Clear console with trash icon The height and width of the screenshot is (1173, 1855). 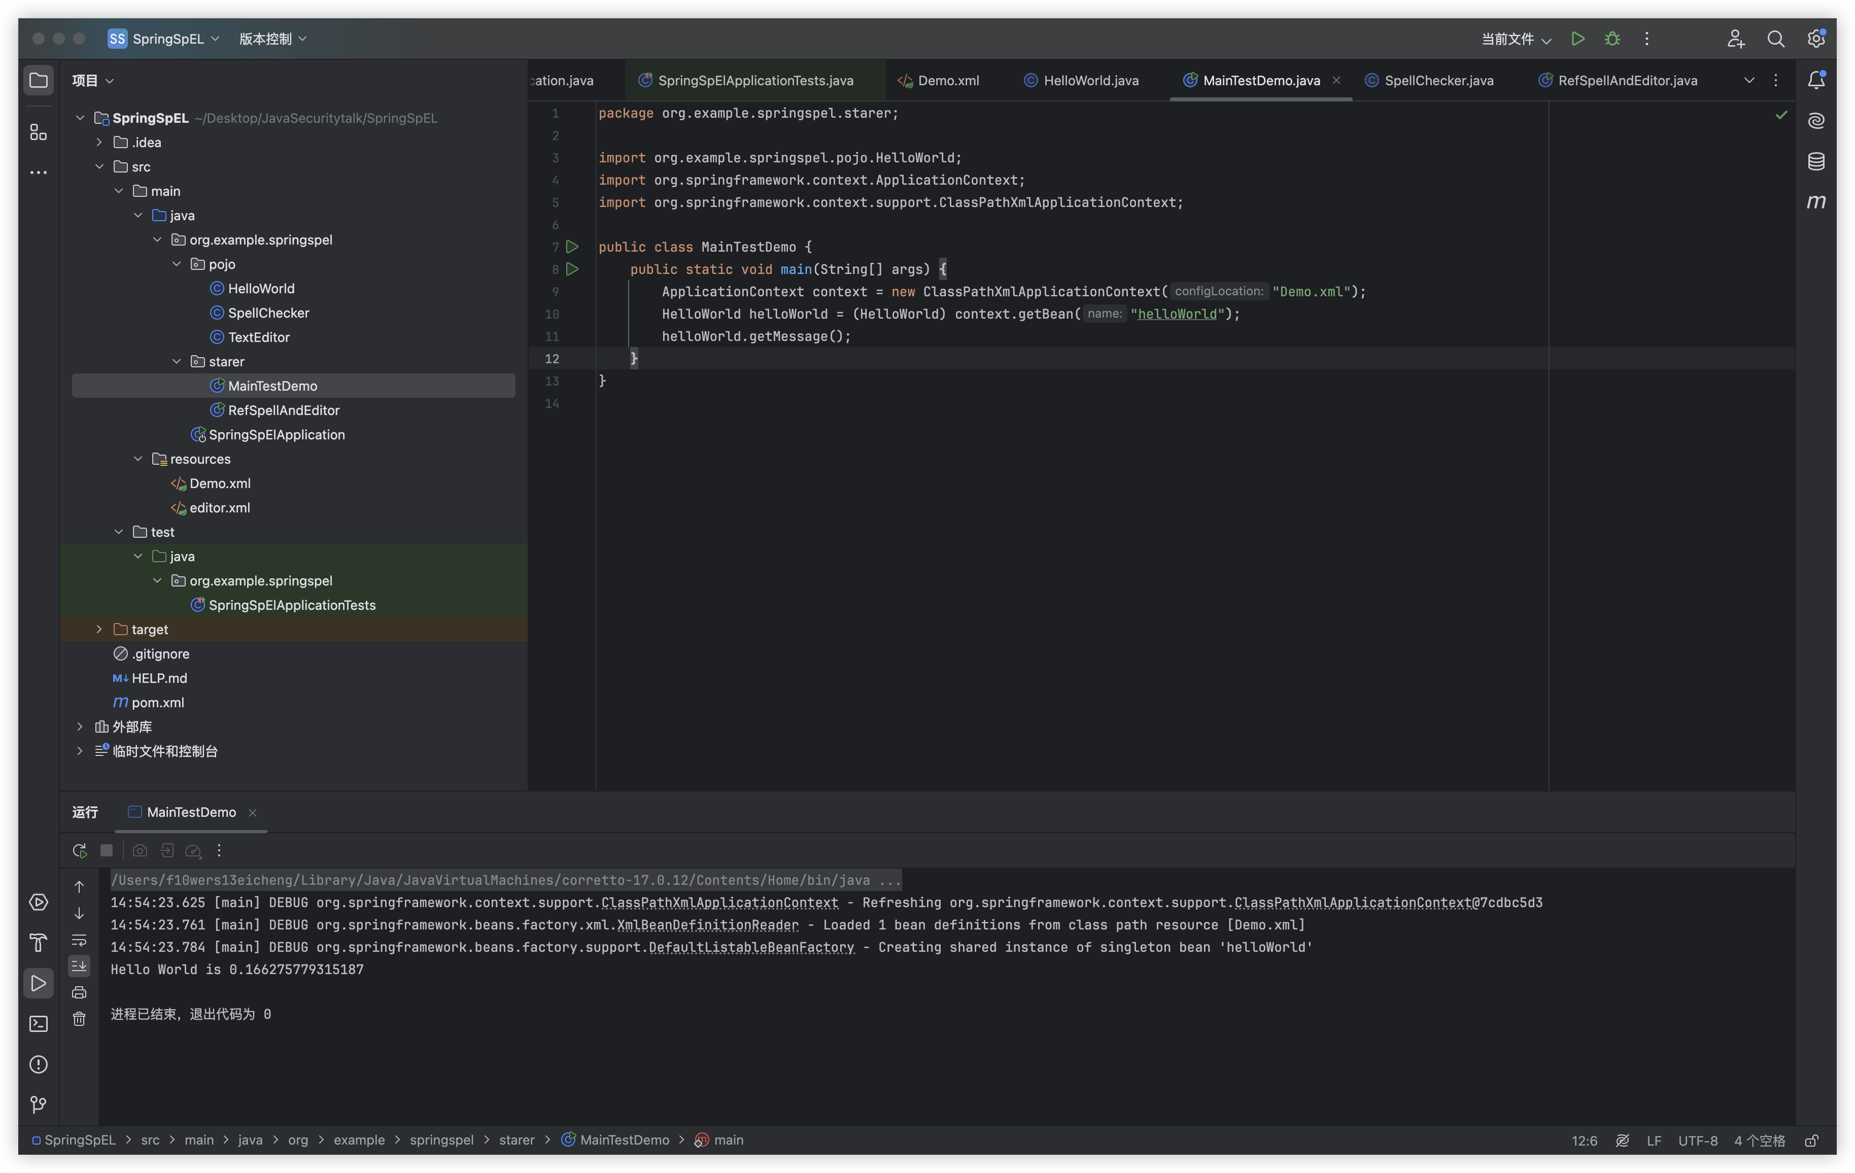click(79, 1019)
